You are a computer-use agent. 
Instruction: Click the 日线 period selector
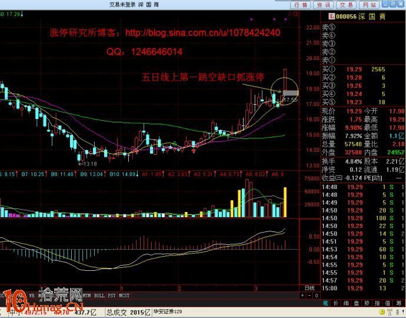click(310, 288)
